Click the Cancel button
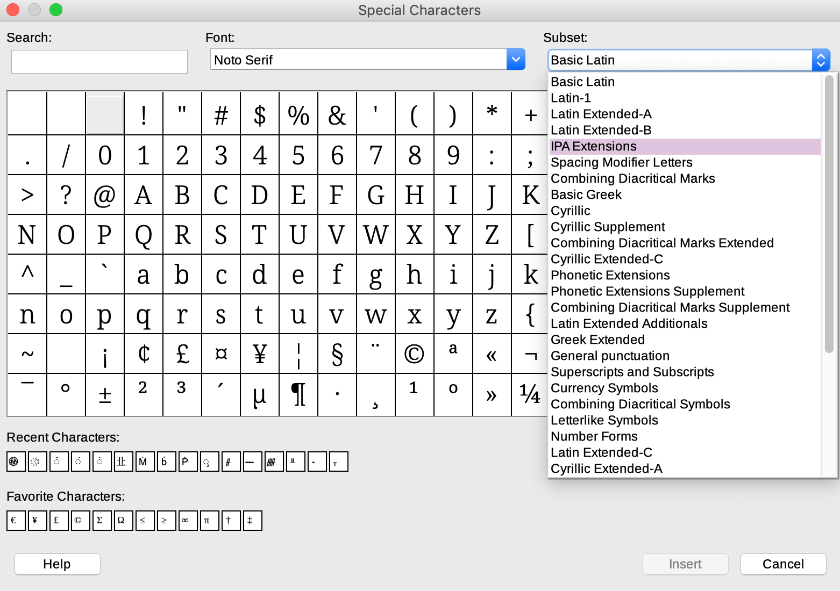 pyautogui.click(x=784, y=564)
